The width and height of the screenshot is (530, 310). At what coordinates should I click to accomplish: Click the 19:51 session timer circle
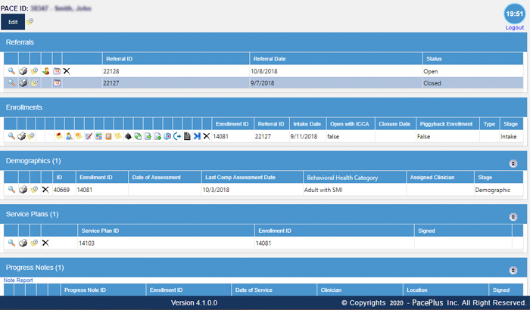coord(514,14)
